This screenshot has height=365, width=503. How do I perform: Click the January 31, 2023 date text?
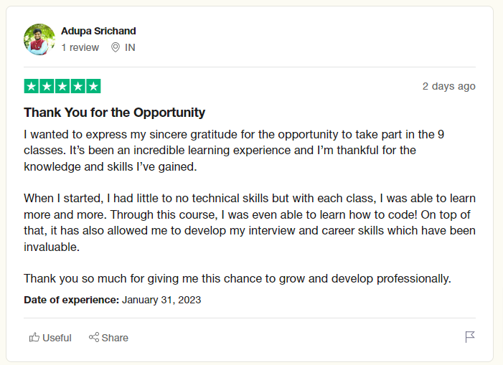click(161, 300)
